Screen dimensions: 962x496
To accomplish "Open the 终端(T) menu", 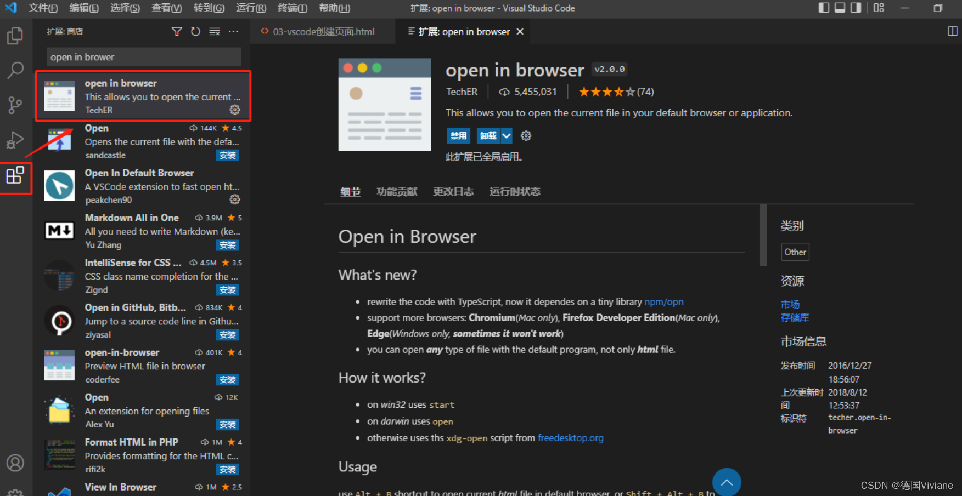I will (292, 8).
